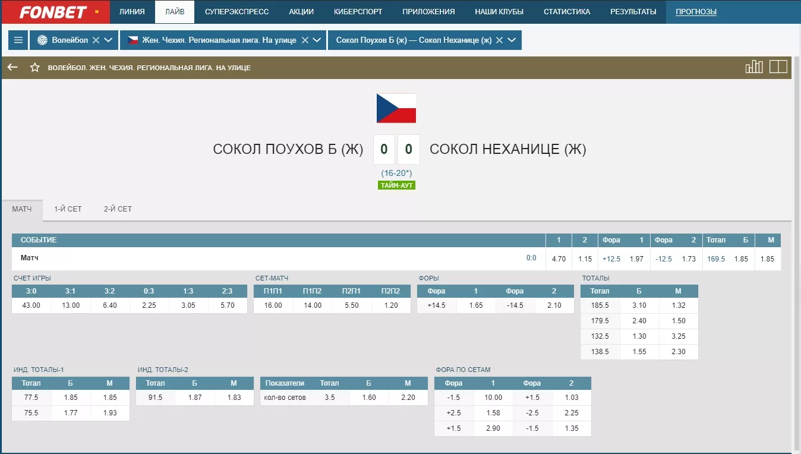Open the match name dropdown chevron

(512, 40)
